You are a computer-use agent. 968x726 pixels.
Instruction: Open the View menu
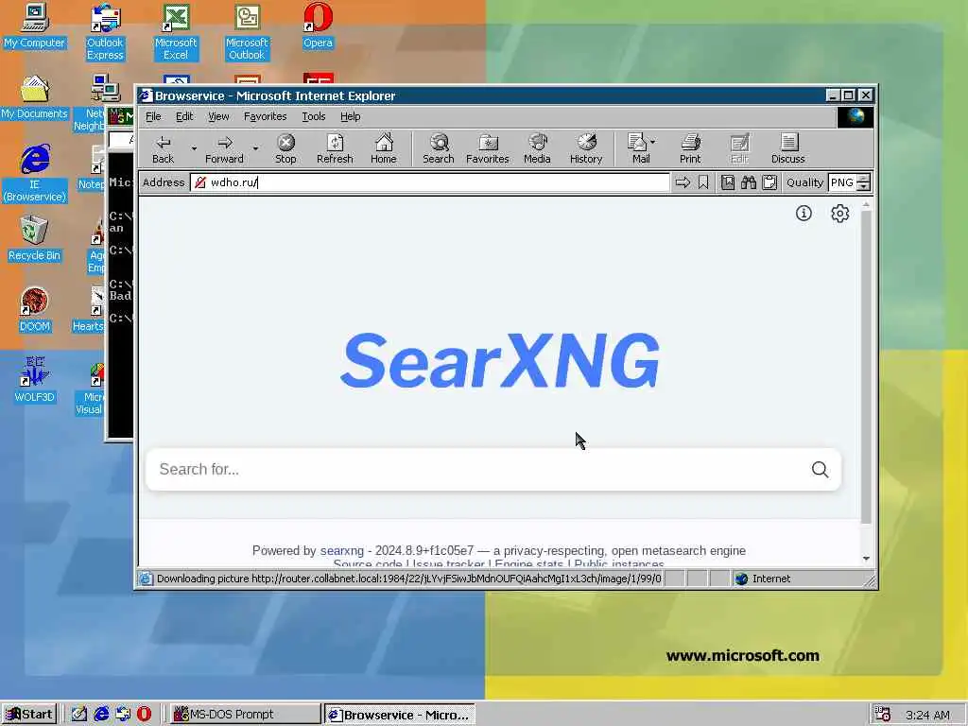[218, 116]
